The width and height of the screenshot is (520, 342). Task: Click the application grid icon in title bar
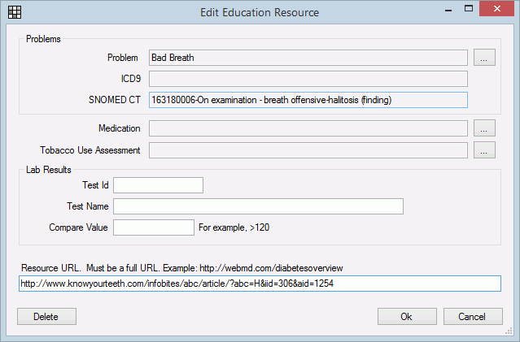[15, 12]
